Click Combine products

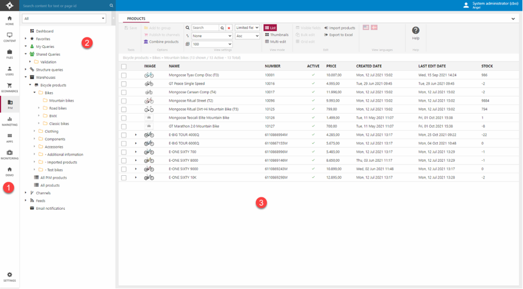pyautogui.click(x=161, y=42)
